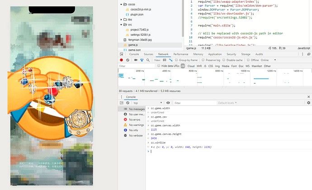Open console settings gear
The width and height of the screenshot is (312, 190).
click(x=308, y=103)
